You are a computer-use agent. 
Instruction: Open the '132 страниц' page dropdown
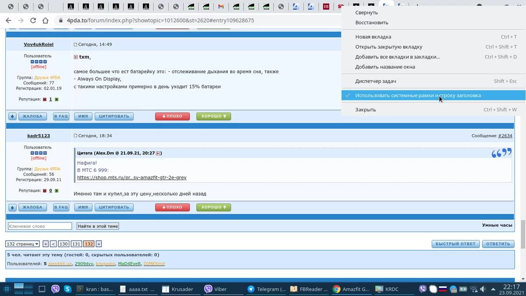coord(22,244)
